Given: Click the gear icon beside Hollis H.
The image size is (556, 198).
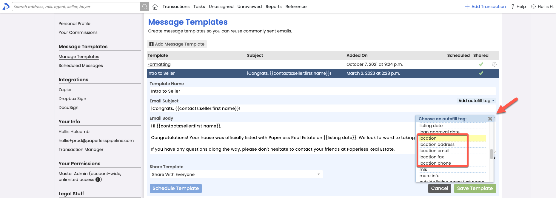Looking at the screenshot, I should (533, 7).
